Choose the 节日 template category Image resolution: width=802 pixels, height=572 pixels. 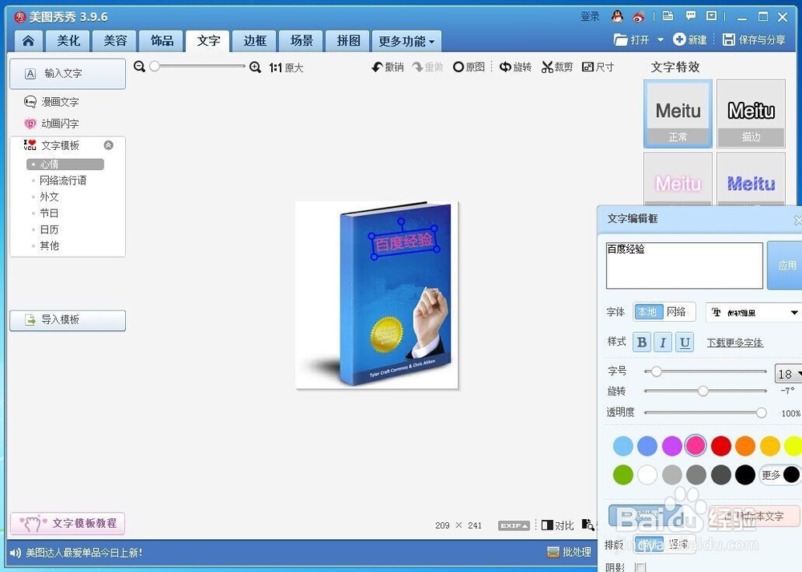coord(49,213)
